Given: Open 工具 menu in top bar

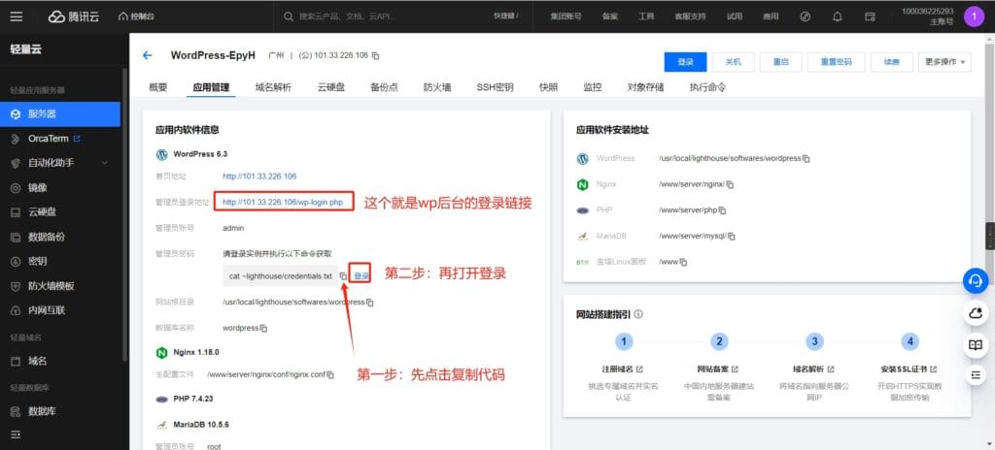Looking at the screenshot, I should [x=646, y=16].
